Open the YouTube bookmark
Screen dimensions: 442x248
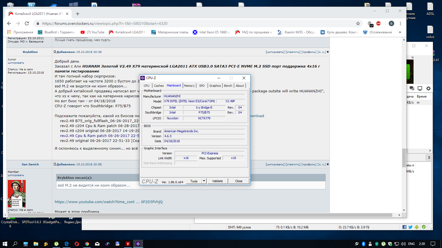[x=93, y=32]
